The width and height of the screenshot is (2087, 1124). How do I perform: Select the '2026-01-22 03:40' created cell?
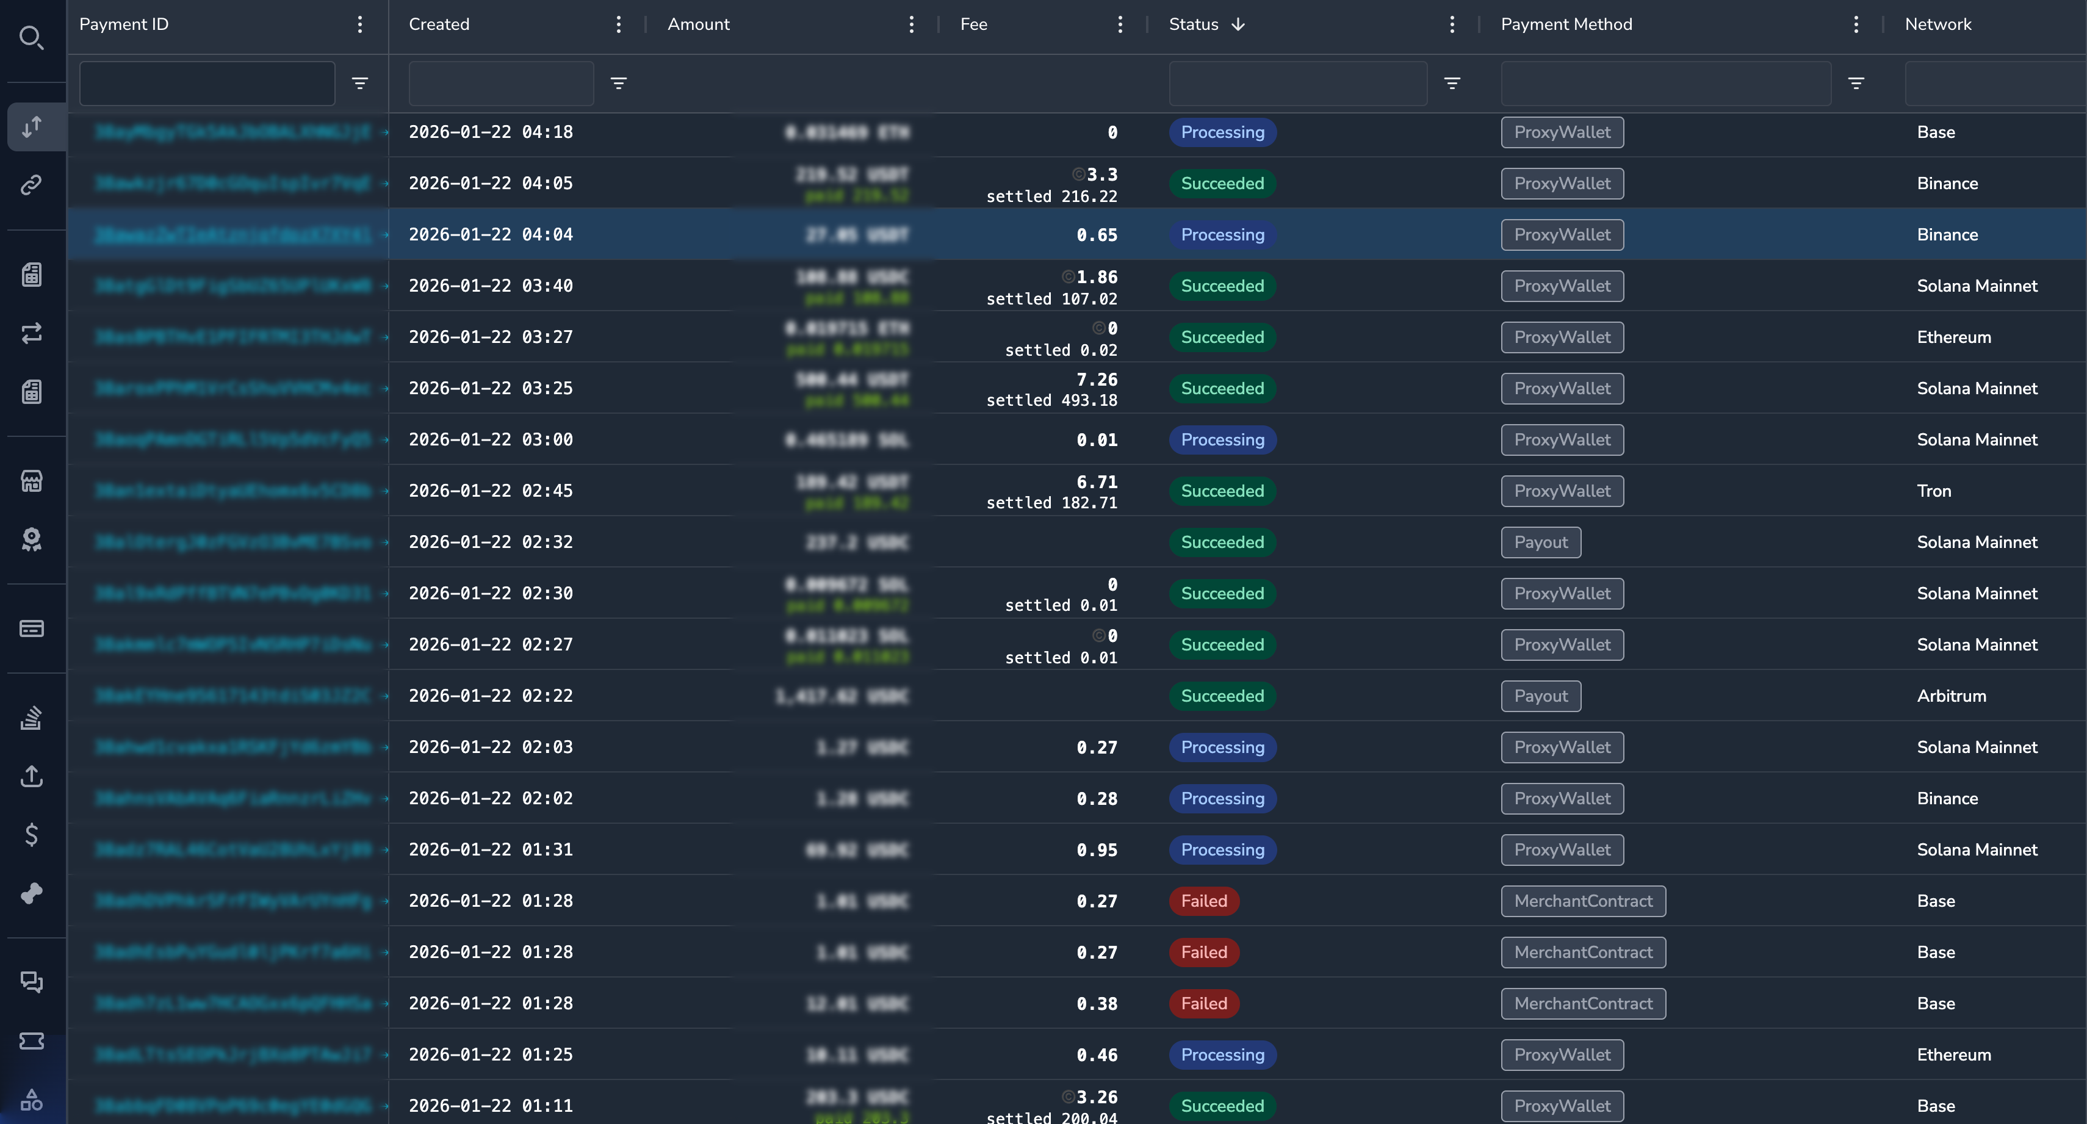click(490, 285)
